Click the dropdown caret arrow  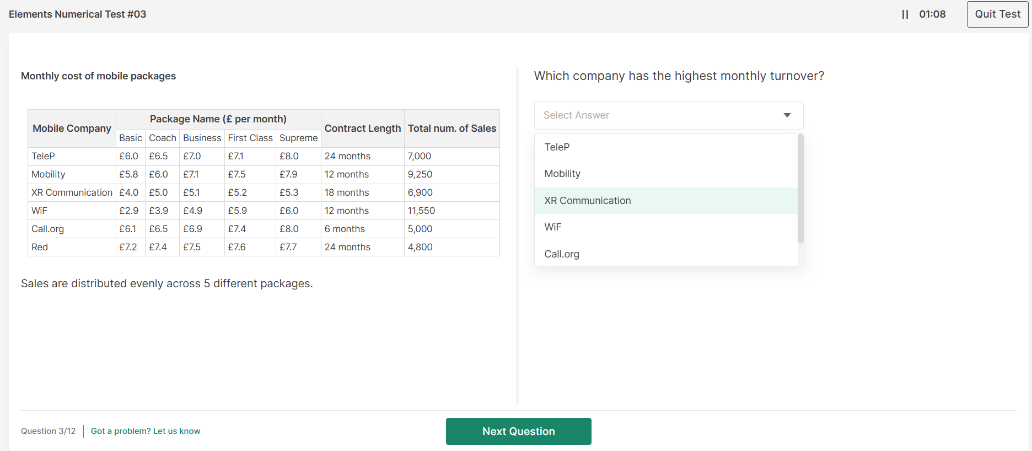pos(787,115)
